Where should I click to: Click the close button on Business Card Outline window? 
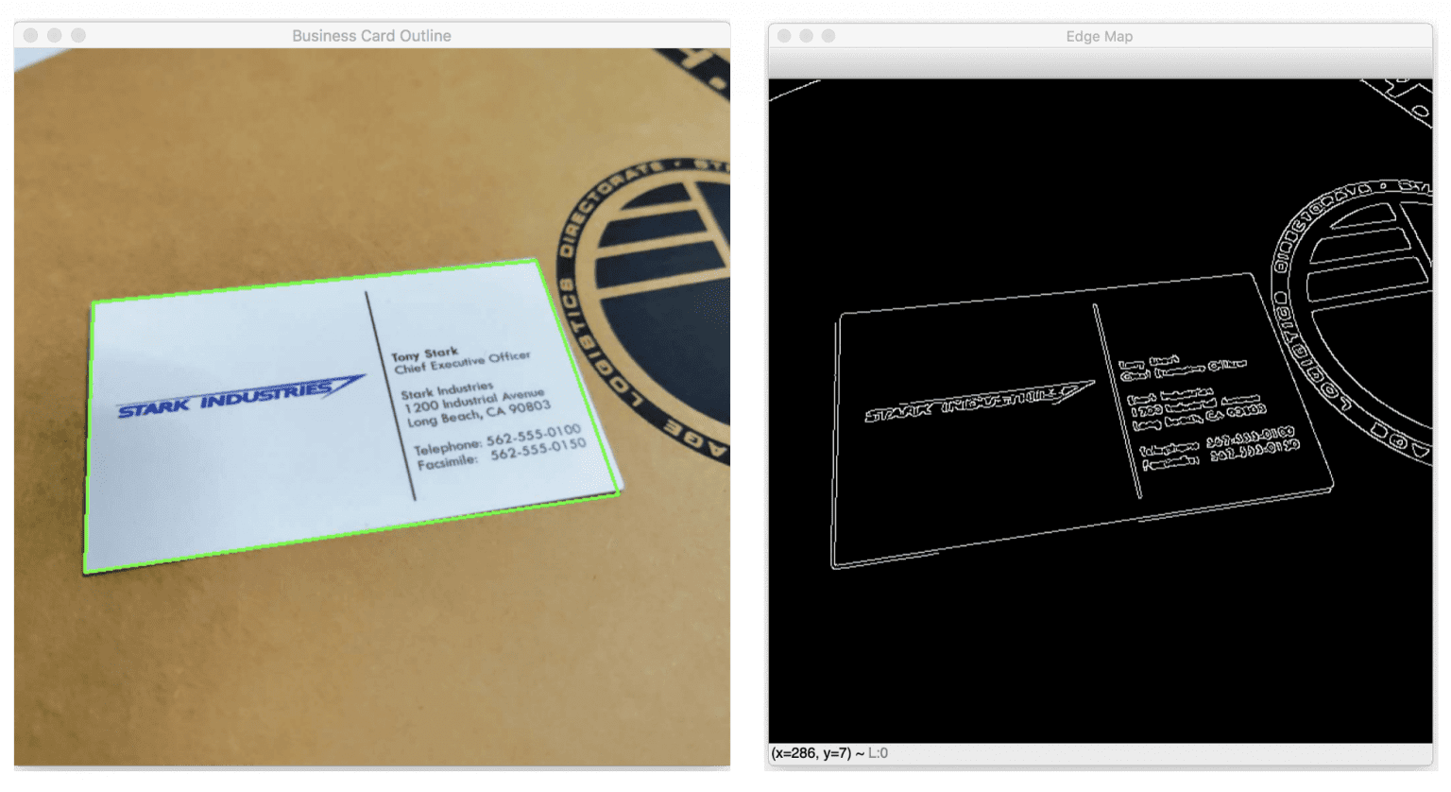pos(31,35)
